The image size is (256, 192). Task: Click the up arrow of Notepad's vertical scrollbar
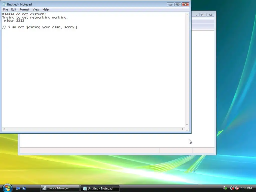pos(187,15)
